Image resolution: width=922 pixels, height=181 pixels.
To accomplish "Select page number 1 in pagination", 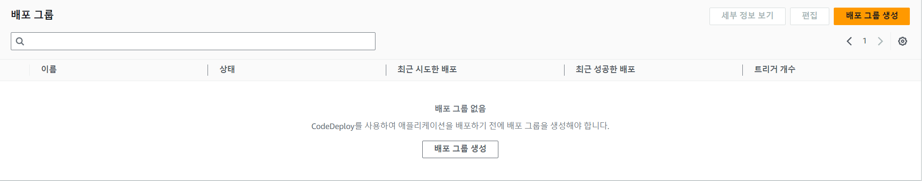I will point(864,41).
